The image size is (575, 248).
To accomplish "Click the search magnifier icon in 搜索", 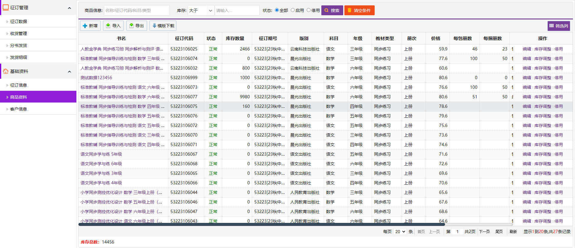I will (326, 10).
